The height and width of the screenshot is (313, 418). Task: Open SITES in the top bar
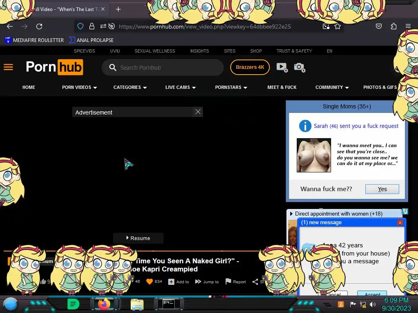click(229, 51)
